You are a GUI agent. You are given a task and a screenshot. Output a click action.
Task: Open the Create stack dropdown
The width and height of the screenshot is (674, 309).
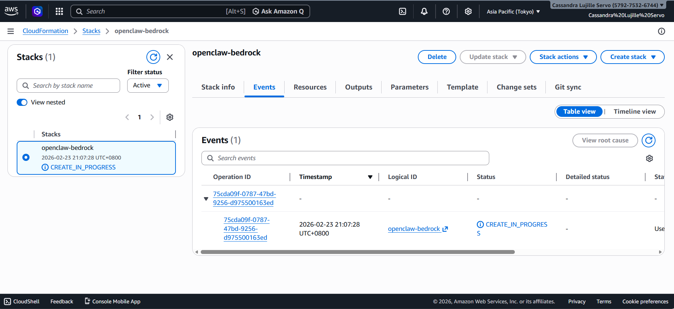click(632, 57)
